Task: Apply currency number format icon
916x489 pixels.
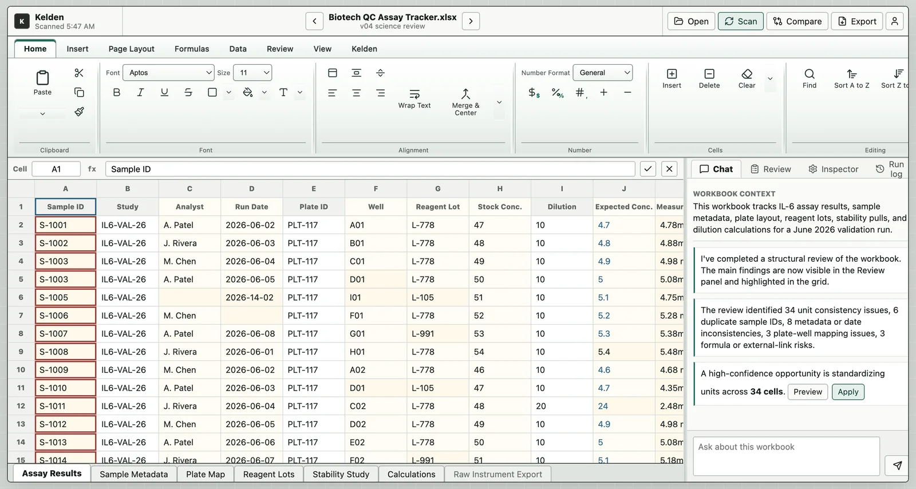Action: tap(534, 92)
